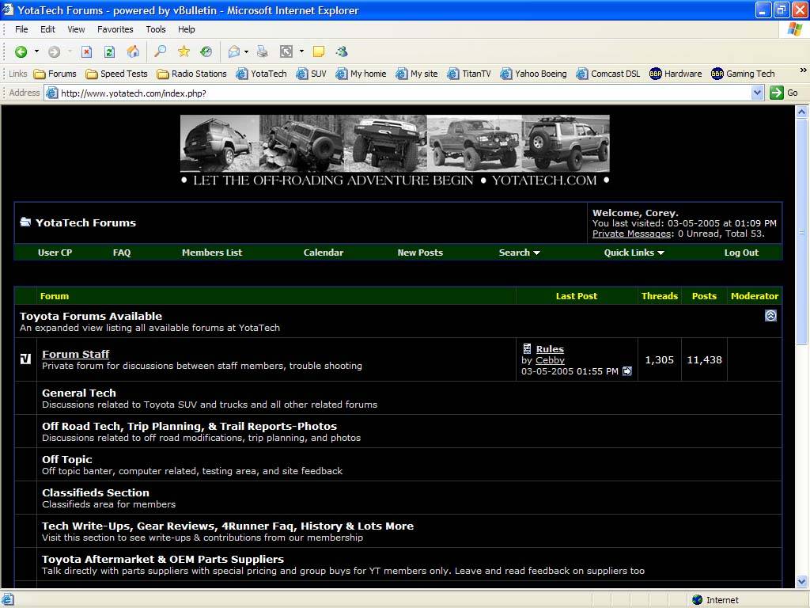Viewport: 810px width, 608px height.
Task: Click the vertical scrollbar down arrow
Action: point(802,582)
